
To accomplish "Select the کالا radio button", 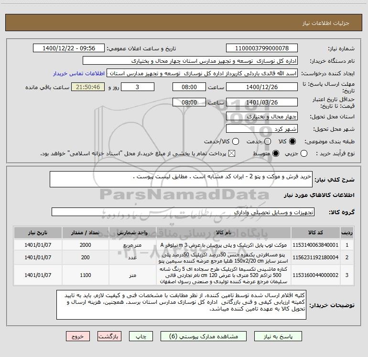I will point(292,141).
